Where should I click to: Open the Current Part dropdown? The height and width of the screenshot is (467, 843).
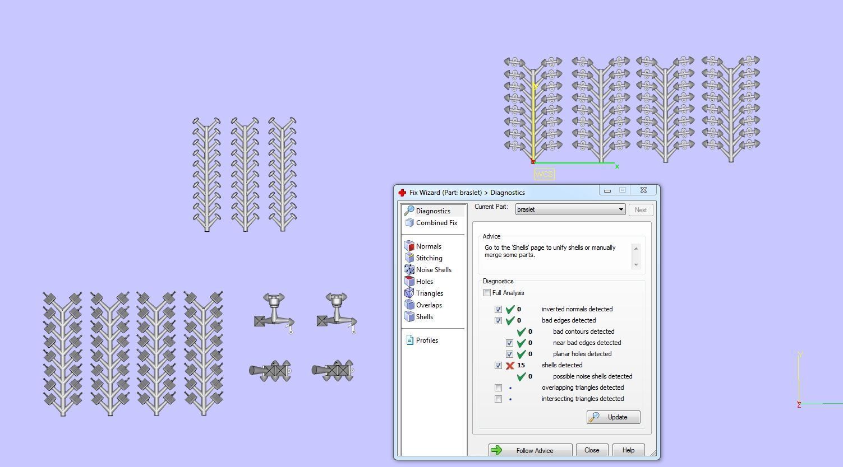(x=570, y=209)
